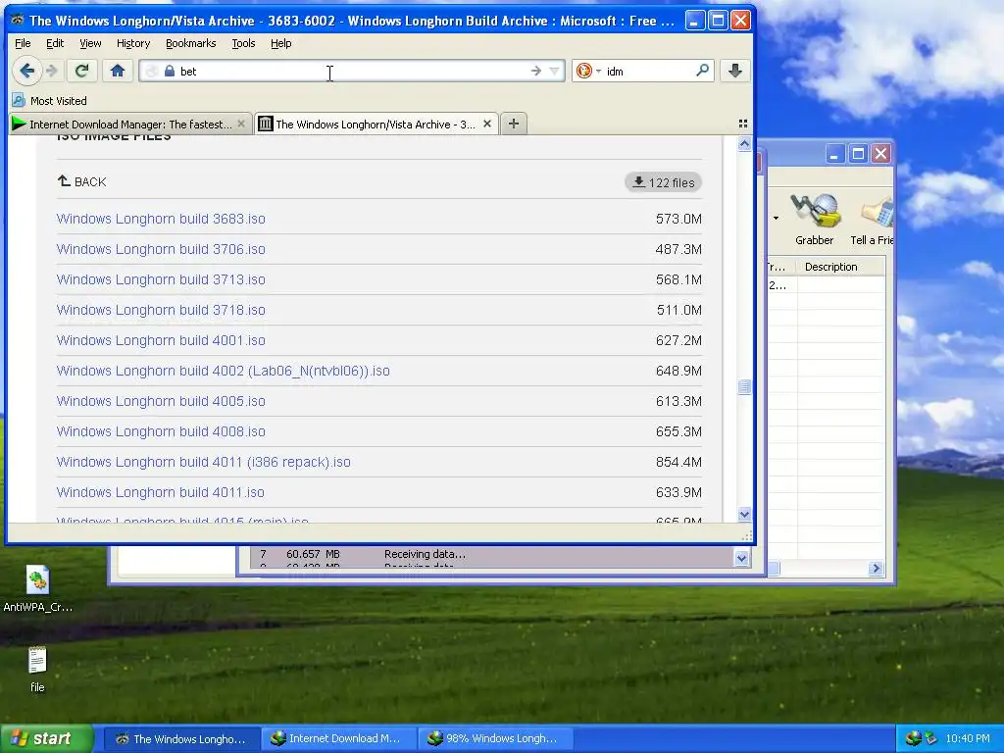Click the search magnifier icon
The width and height of the screenshot is (1004, 753).
(x=702, y=71)
